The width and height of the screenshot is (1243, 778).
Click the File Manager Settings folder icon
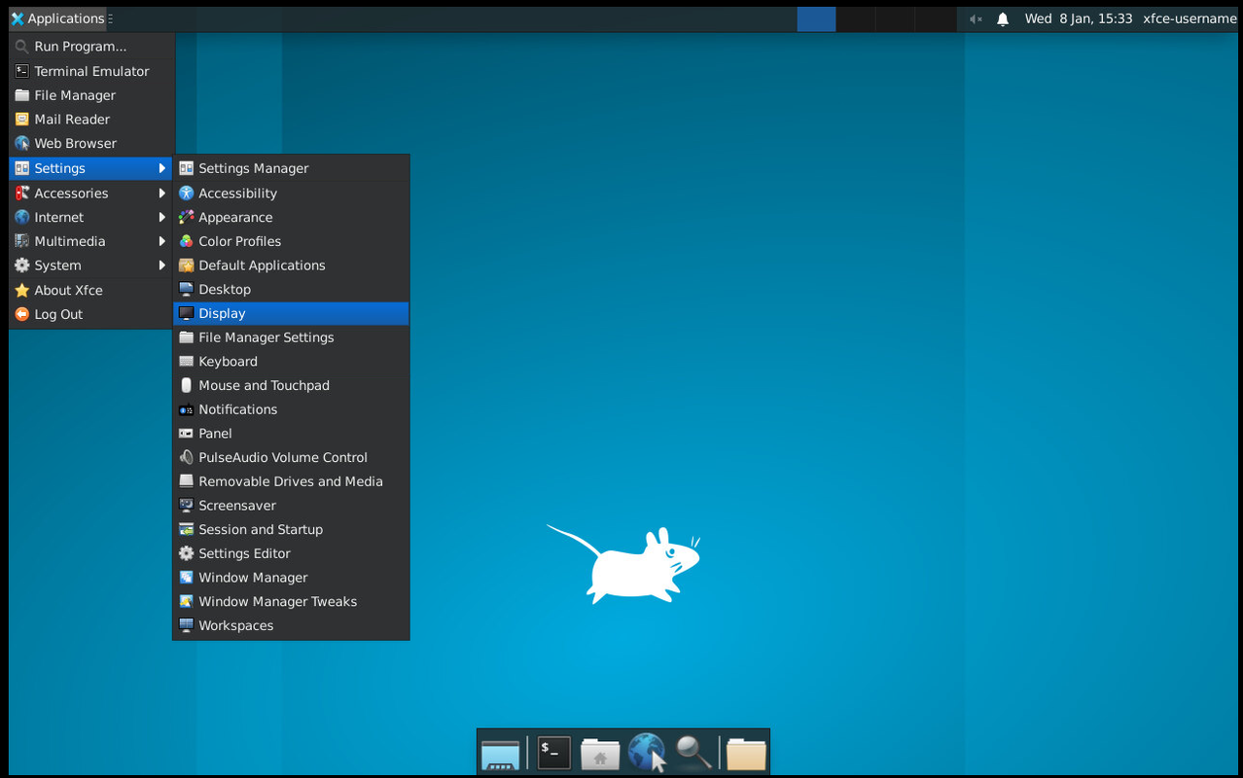pyautogui.click(x=187, y=337)
